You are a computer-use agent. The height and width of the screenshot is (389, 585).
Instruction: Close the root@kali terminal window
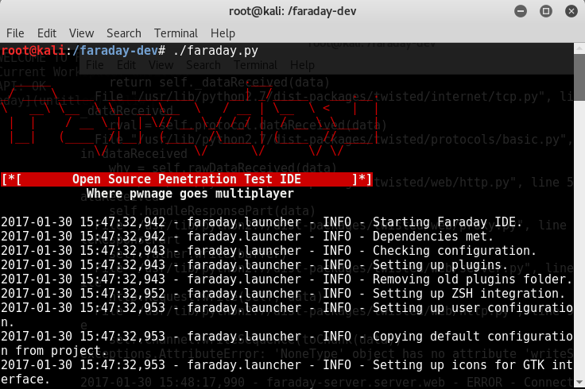point(571,11)
